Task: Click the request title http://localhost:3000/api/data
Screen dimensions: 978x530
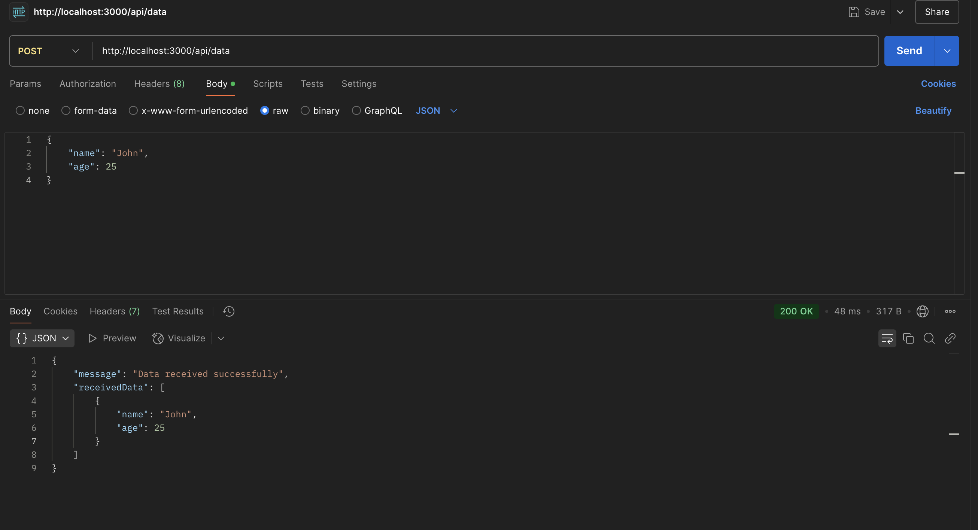Action: [x=100, y=12]
